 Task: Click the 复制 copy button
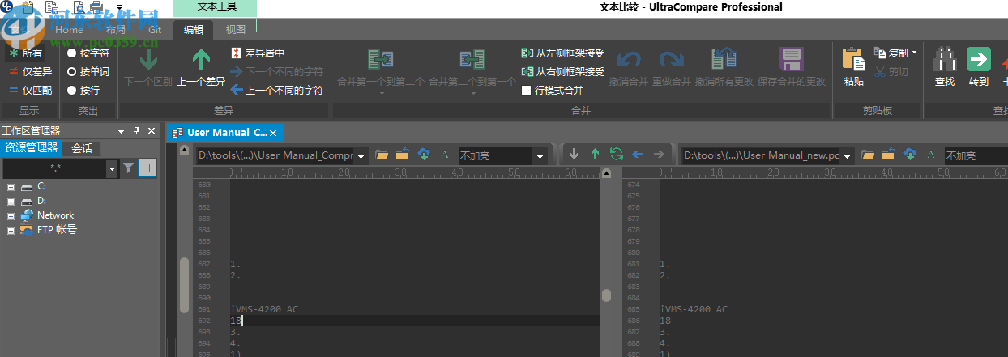coord(892,53)
